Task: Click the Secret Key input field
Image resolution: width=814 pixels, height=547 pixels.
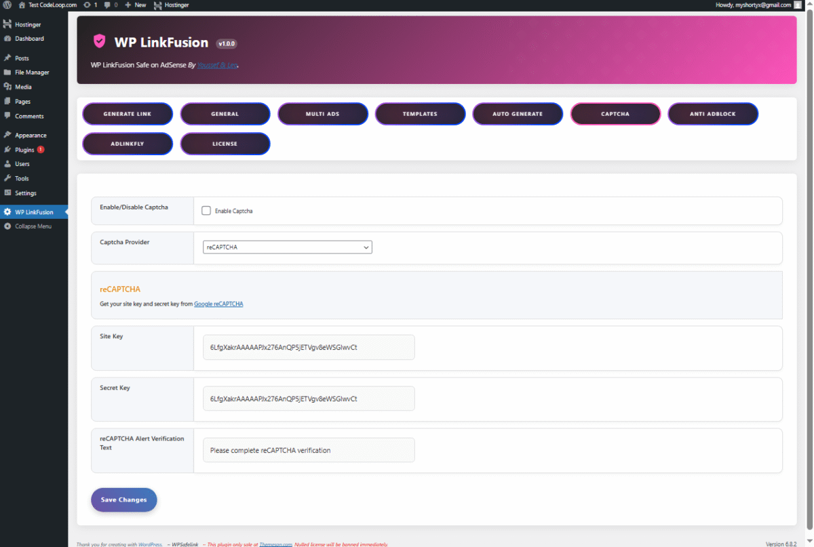Action: [x=309, y=399]
